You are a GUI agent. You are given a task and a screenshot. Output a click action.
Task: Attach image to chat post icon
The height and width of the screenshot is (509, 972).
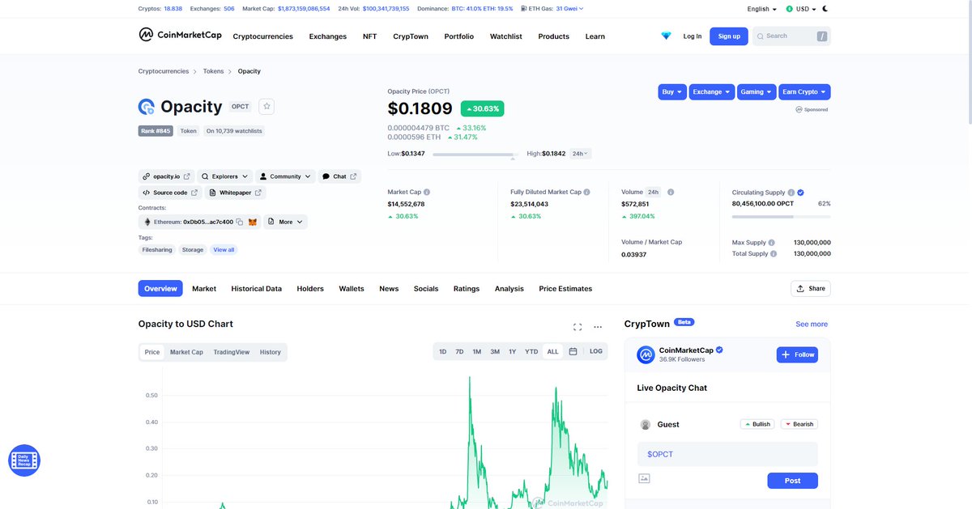coord(644,478)
